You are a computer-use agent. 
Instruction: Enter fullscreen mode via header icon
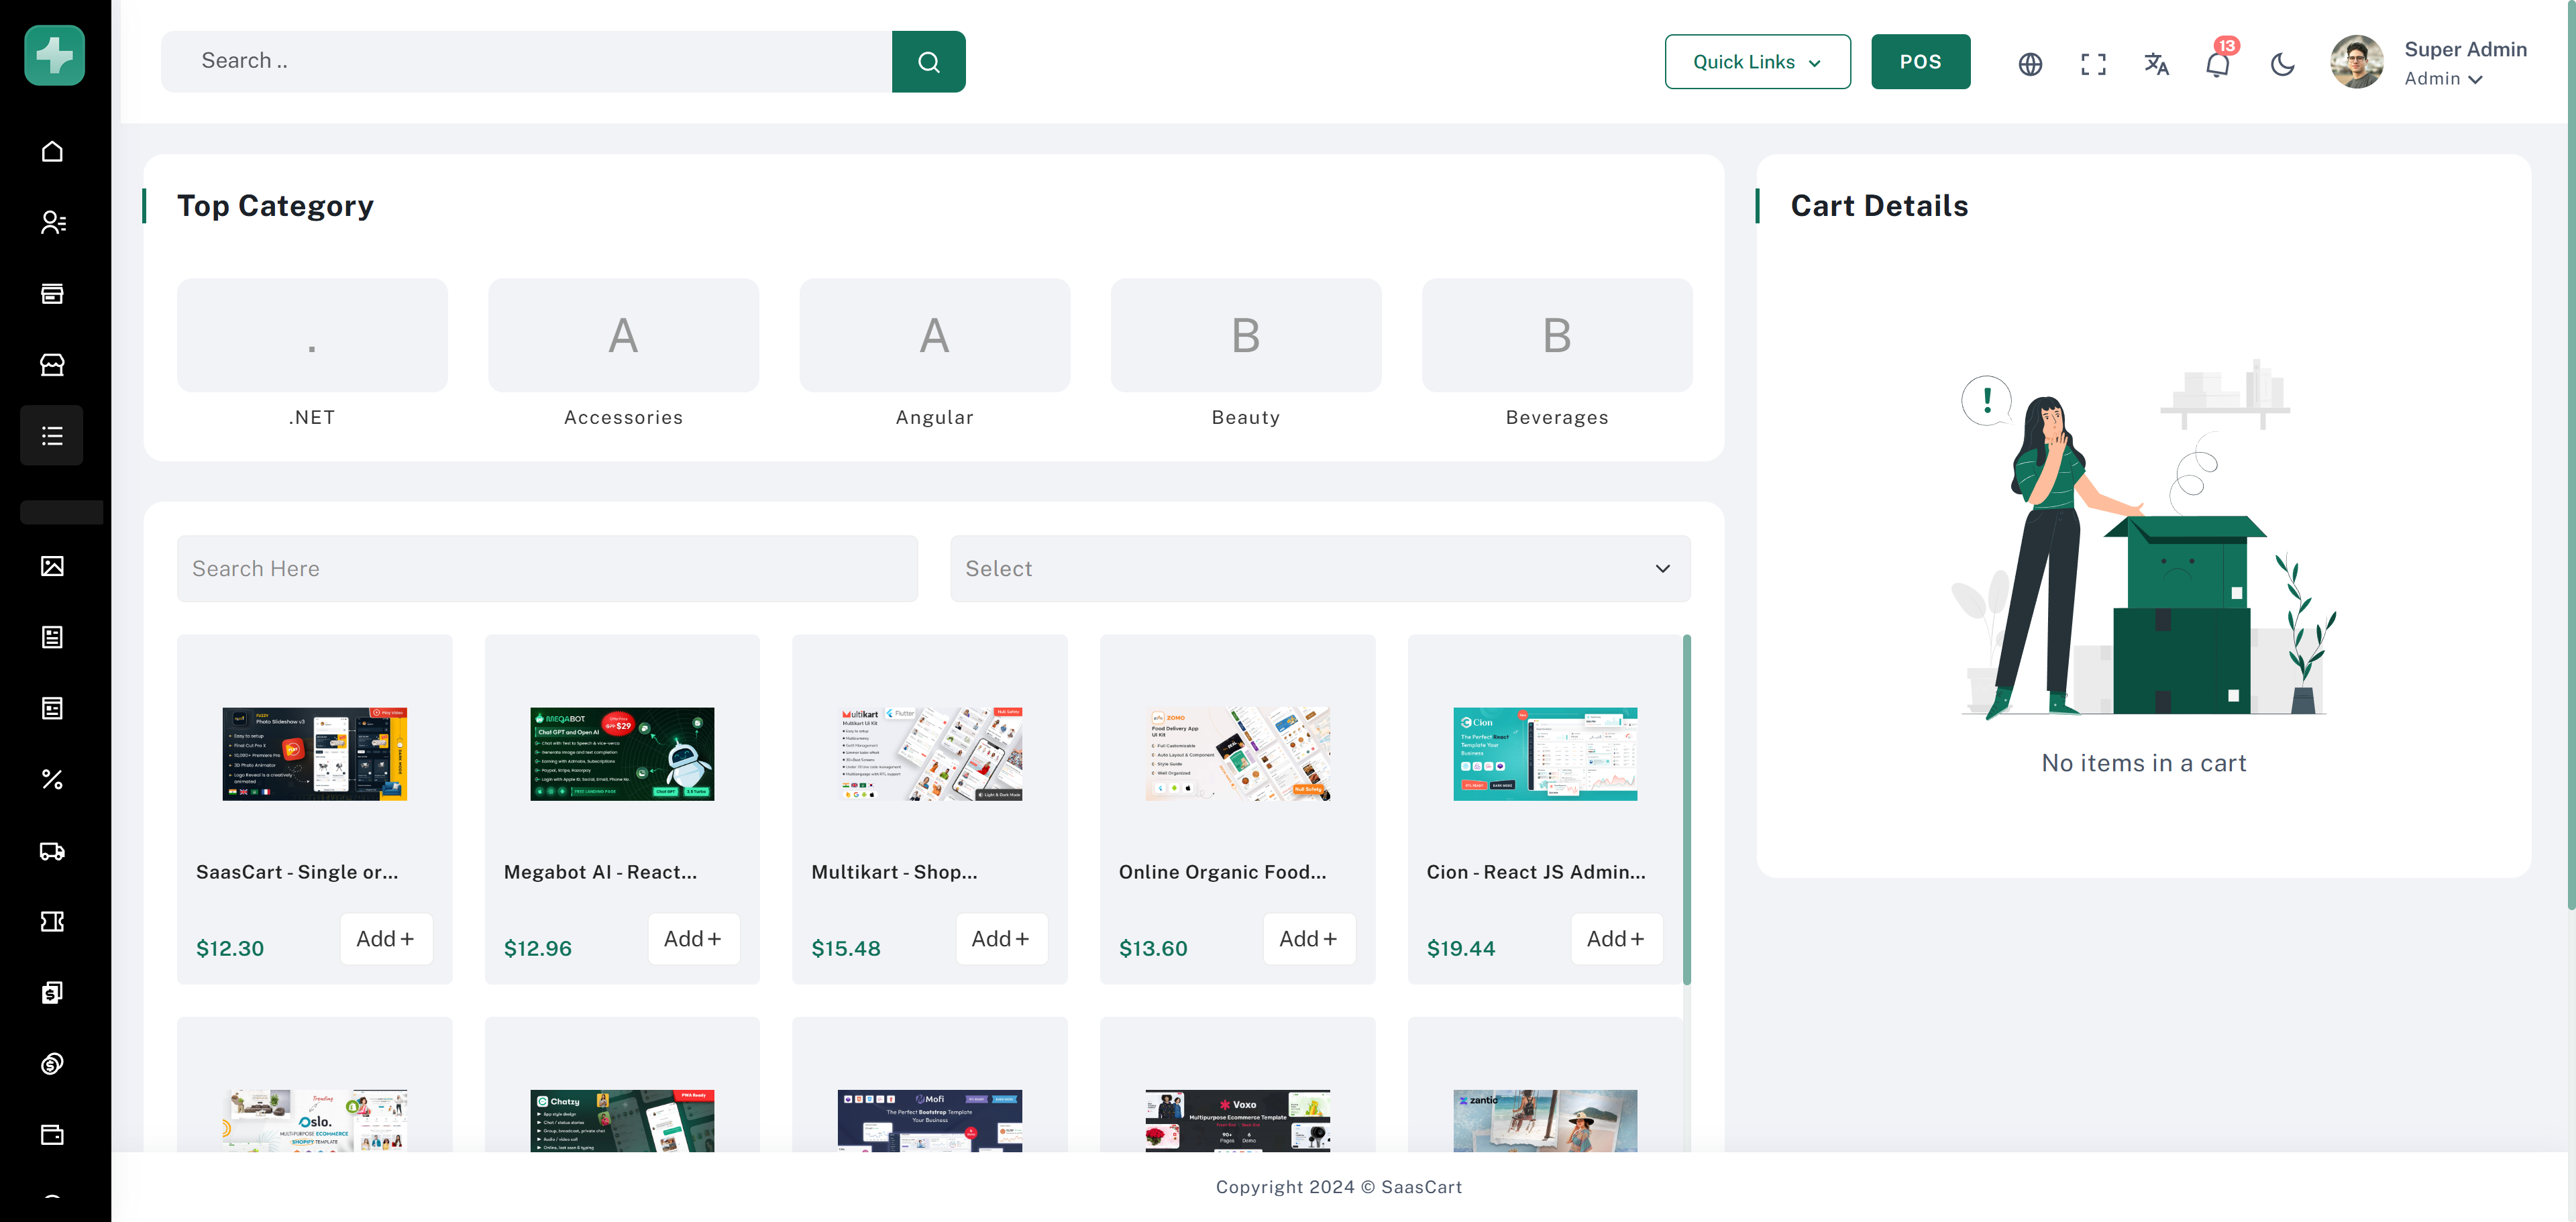point(2093,64)
